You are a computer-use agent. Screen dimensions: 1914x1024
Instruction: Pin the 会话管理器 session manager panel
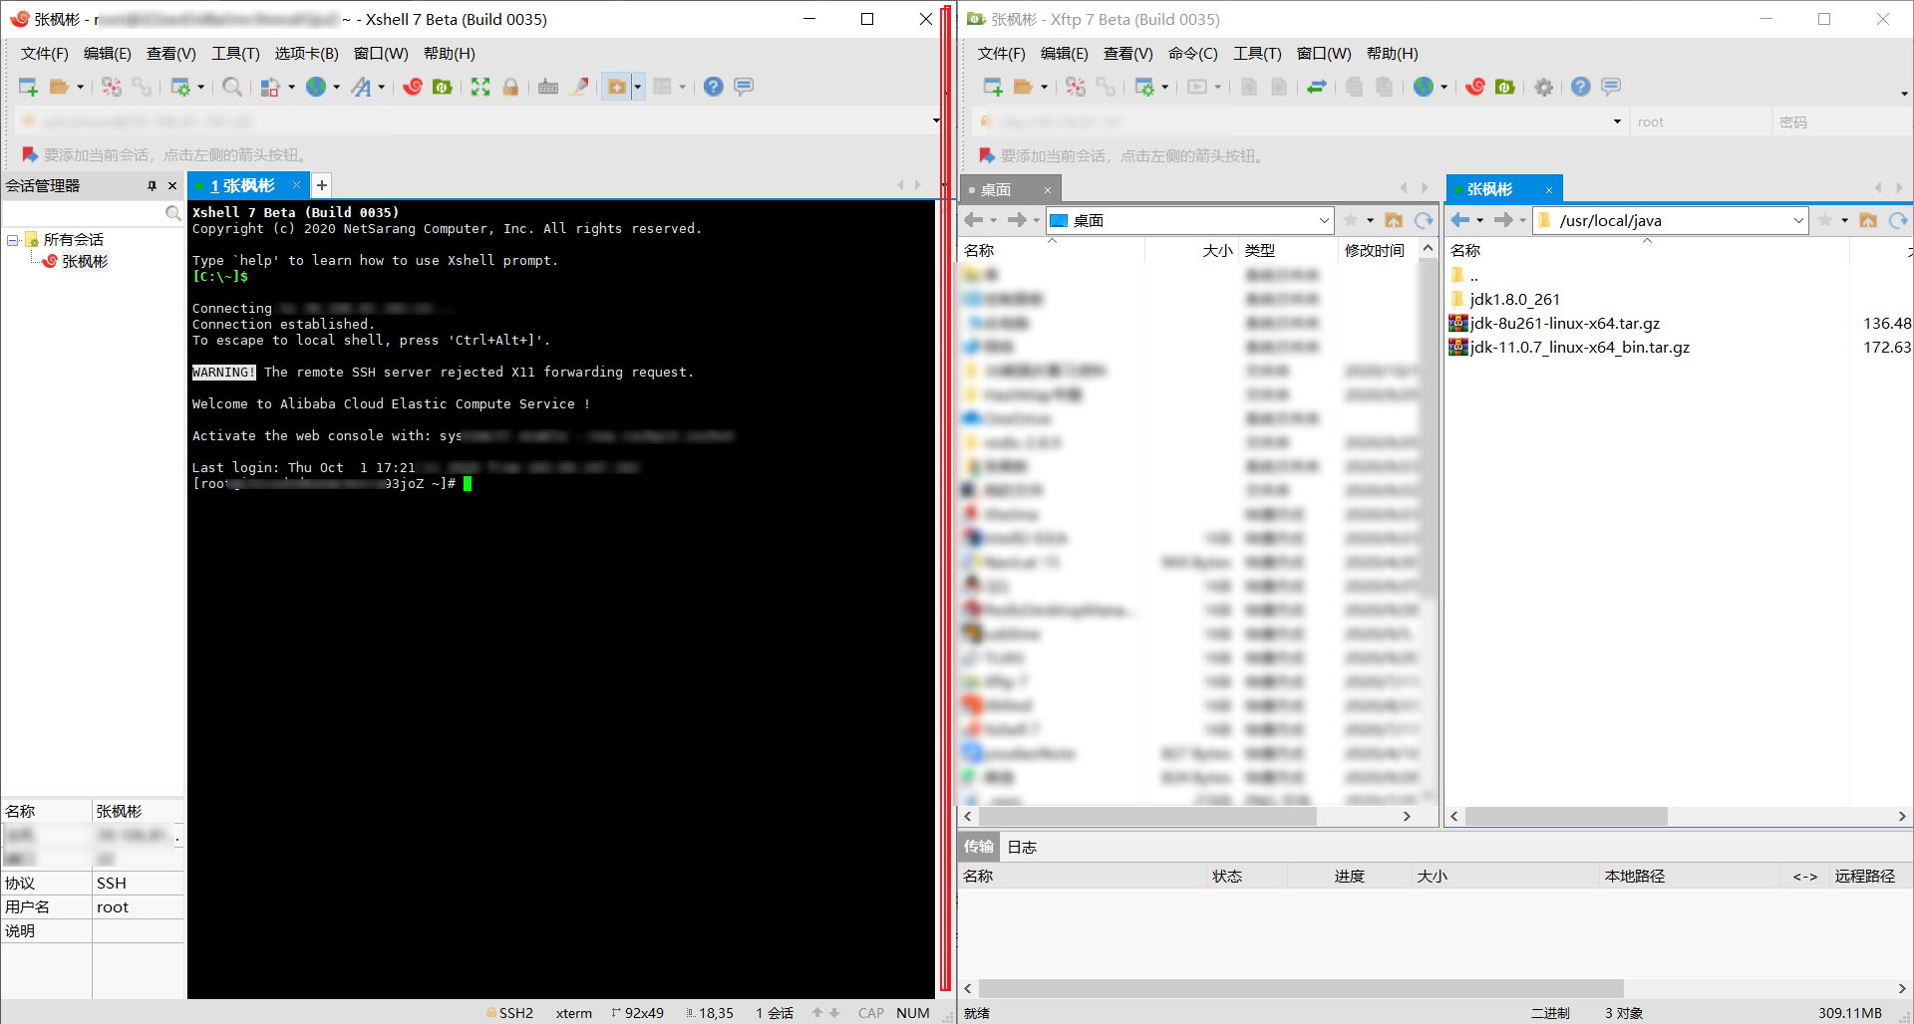[x=152, y=185]
